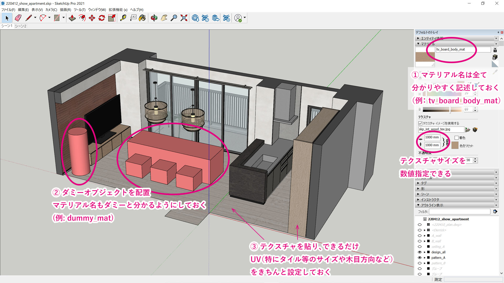
Task: Select the Zoom magnifier tool
Action: click(x=174, y=18)
